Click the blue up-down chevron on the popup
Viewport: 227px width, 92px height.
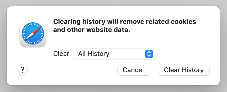[x=149, y=54]
